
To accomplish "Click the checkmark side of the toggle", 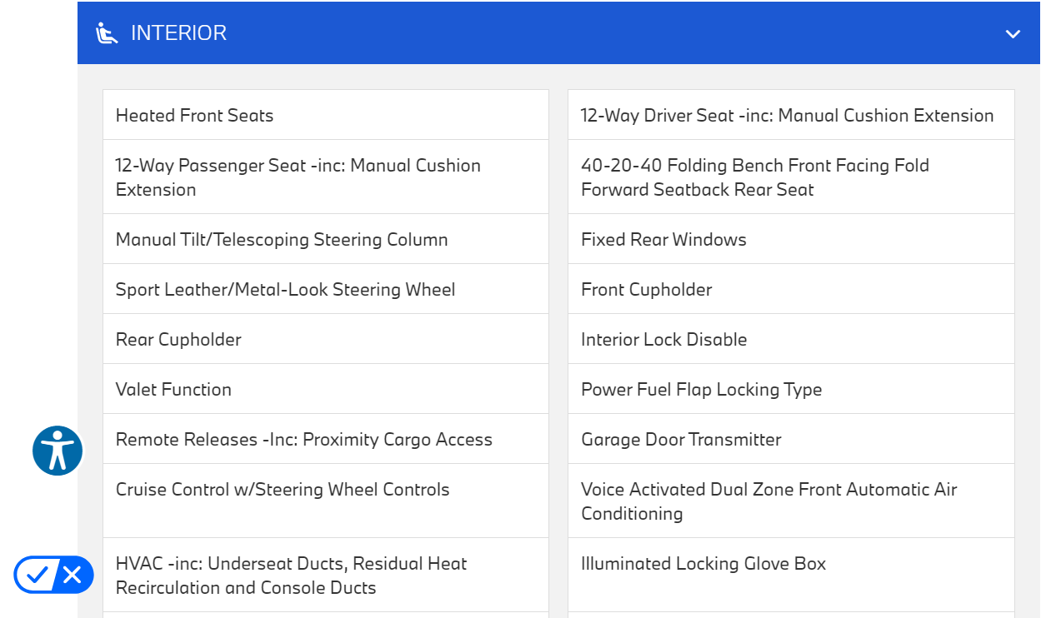I will [36, 575].
